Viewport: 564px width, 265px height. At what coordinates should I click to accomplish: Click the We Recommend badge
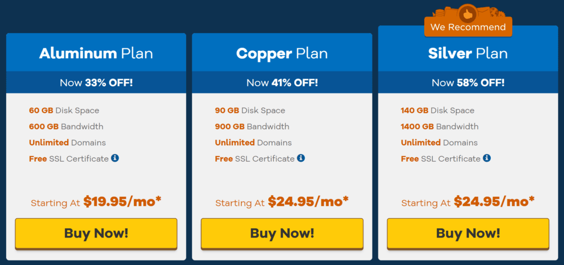point(468,27)
